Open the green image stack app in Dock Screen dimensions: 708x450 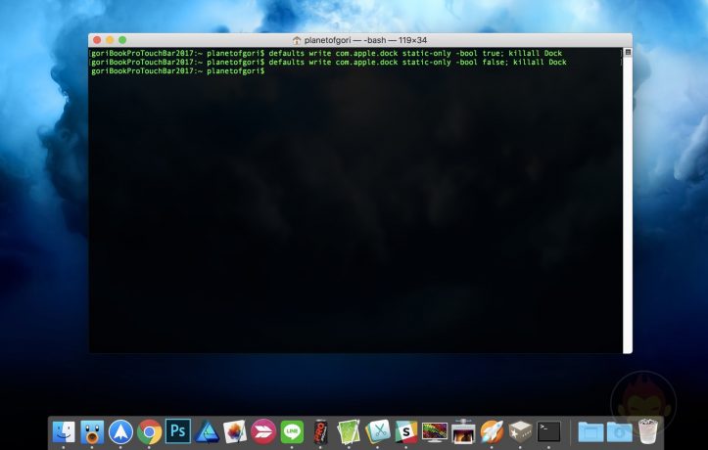pos(349,431)
